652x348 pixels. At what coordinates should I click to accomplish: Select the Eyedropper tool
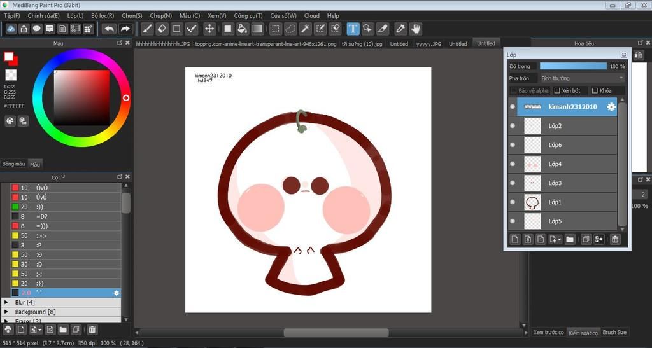[x=400, y=29]
